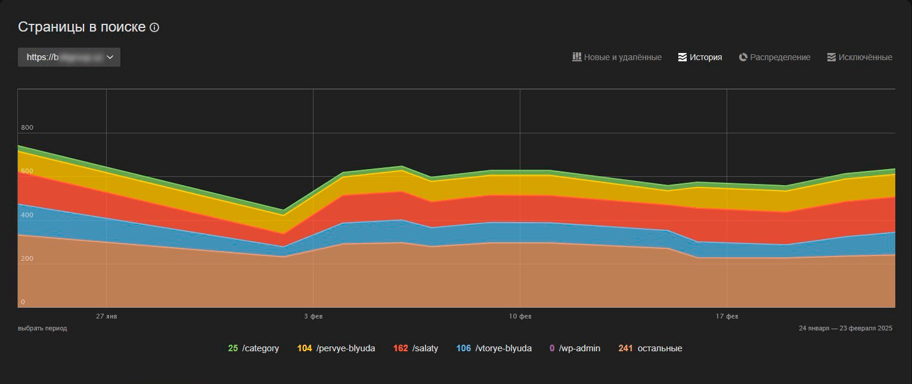Click the red count 162 in legend

coord(401,348)
